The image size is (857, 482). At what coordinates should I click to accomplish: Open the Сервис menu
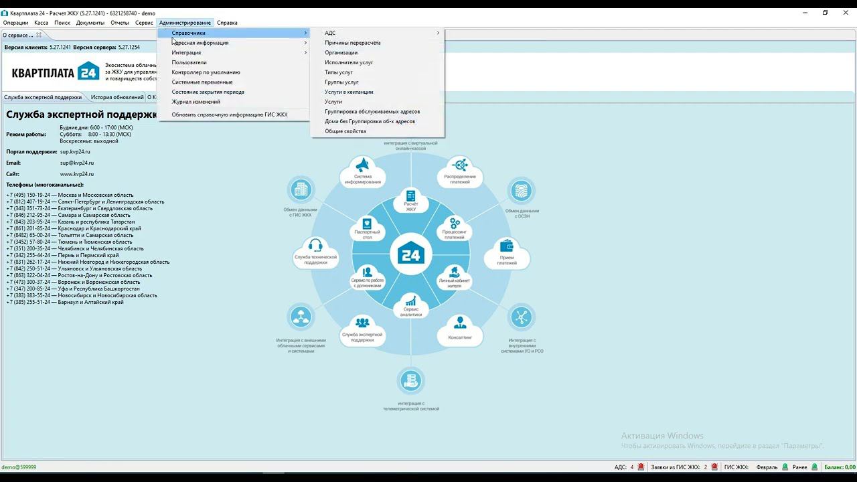[144, 23]
